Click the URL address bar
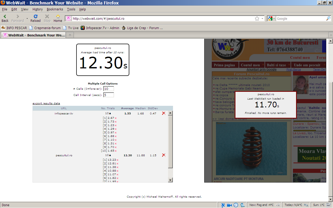The width and height of the screenshot is (333, 208). (161, 18)
